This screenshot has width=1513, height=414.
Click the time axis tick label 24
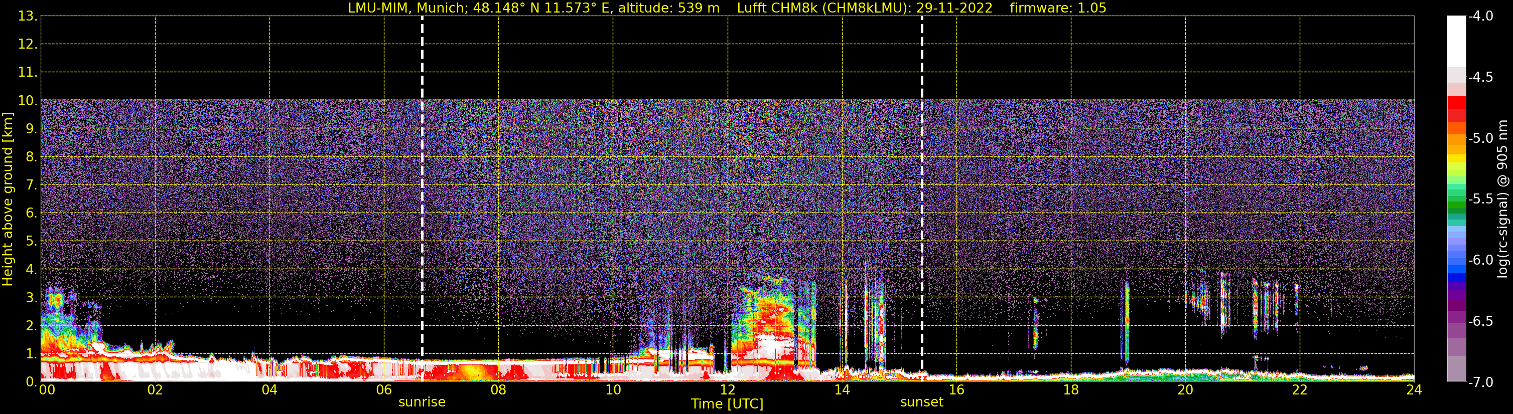tap(1414, 390)
